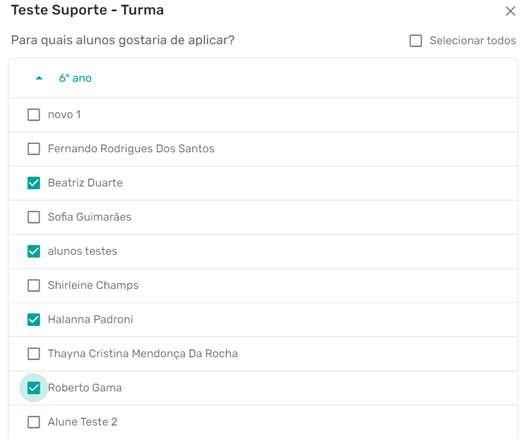The height and width of the screenshot is (439, 531).
Task: Click the Roberto Gama name label
Action: click(x=84, y=388)
